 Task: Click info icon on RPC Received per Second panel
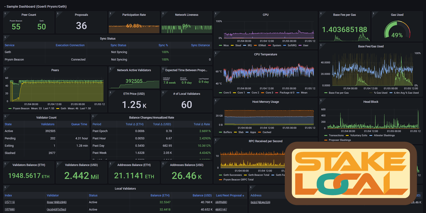pyautogui.click(x=216, y=140)
